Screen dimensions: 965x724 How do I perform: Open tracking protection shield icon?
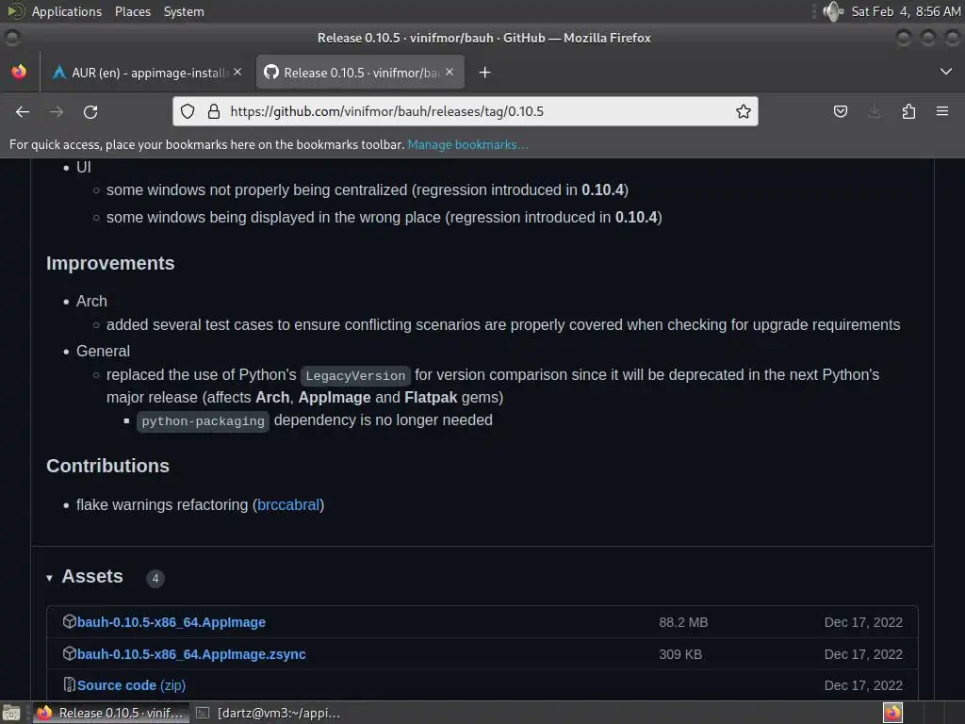coord(188,111)
